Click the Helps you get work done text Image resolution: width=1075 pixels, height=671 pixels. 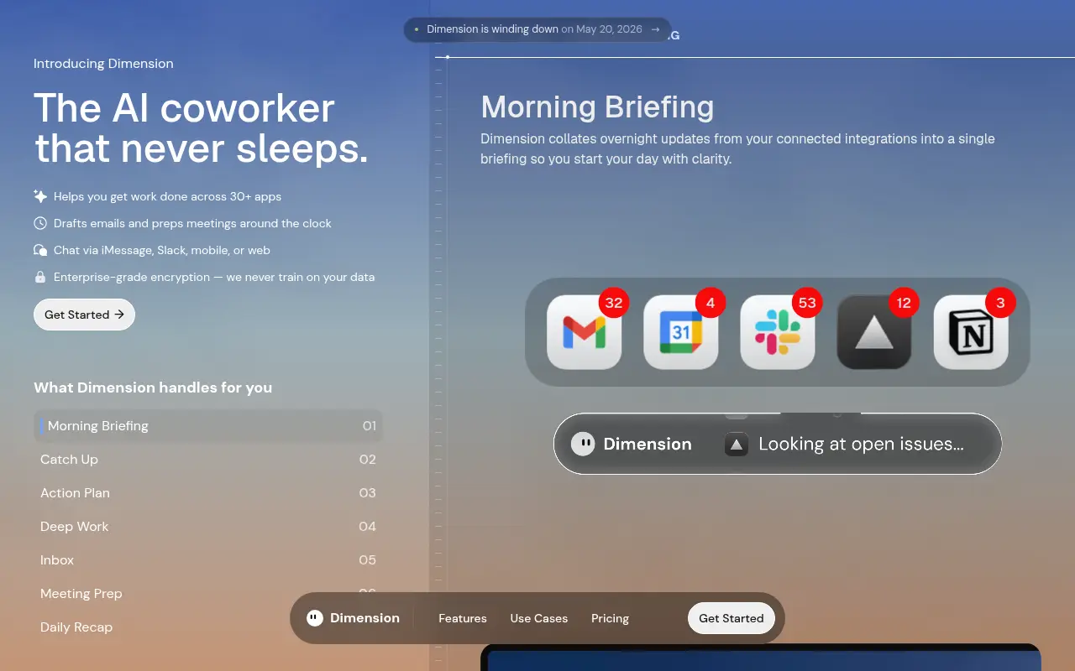click(168, 196)
